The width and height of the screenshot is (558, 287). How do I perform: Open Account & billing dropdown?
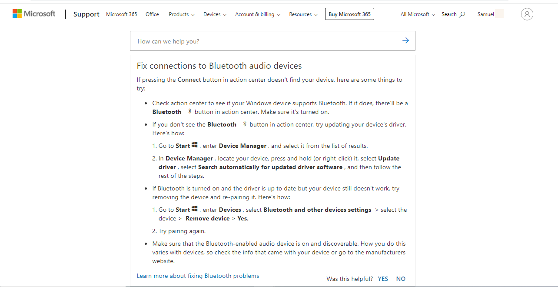(257, 14)
